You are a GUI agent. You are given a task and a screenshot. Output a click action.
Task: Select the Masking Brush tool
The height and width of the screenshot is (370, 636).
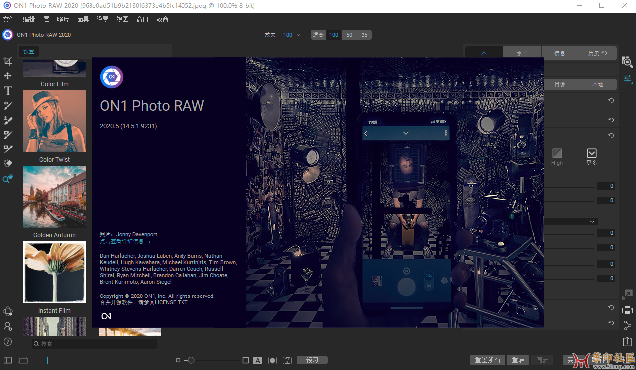(8, 120)
